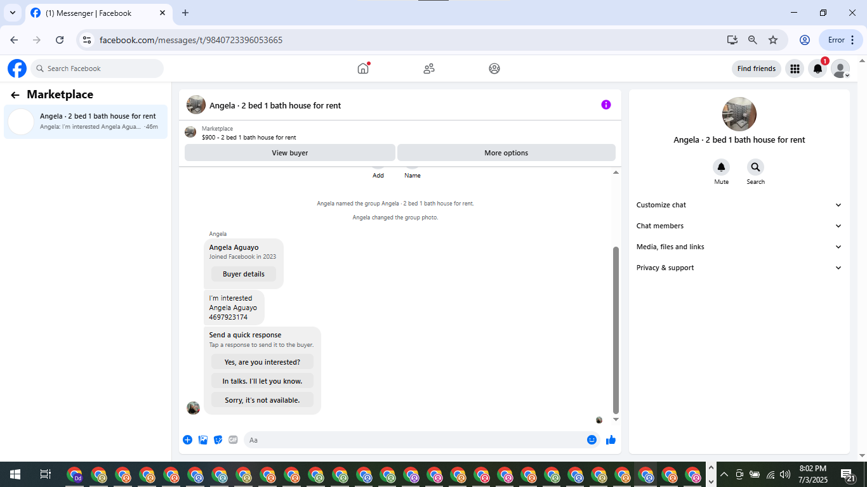The height and width of the screenshot is (487, 867).
Task: Expand the Privacy & support section
Action: [739, 268]
